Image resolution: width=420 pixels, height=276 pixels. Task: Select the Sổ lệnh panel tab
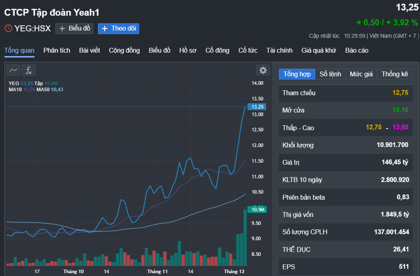(330, 74)
